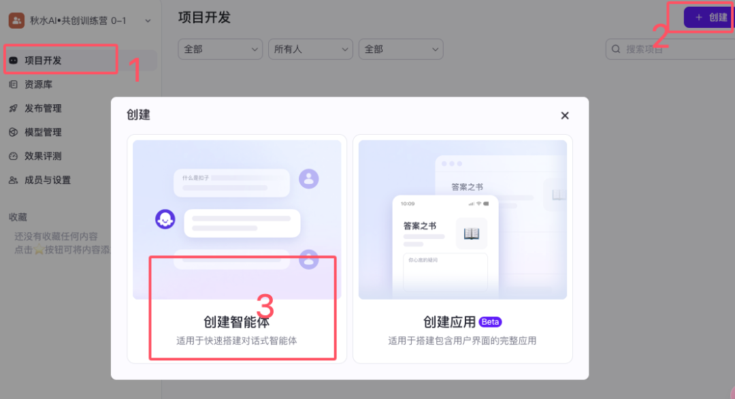The height and width of the screenshot is (399, 735).
Task: Open the first 全部 filter dropdown
Action: coord(220,49)
